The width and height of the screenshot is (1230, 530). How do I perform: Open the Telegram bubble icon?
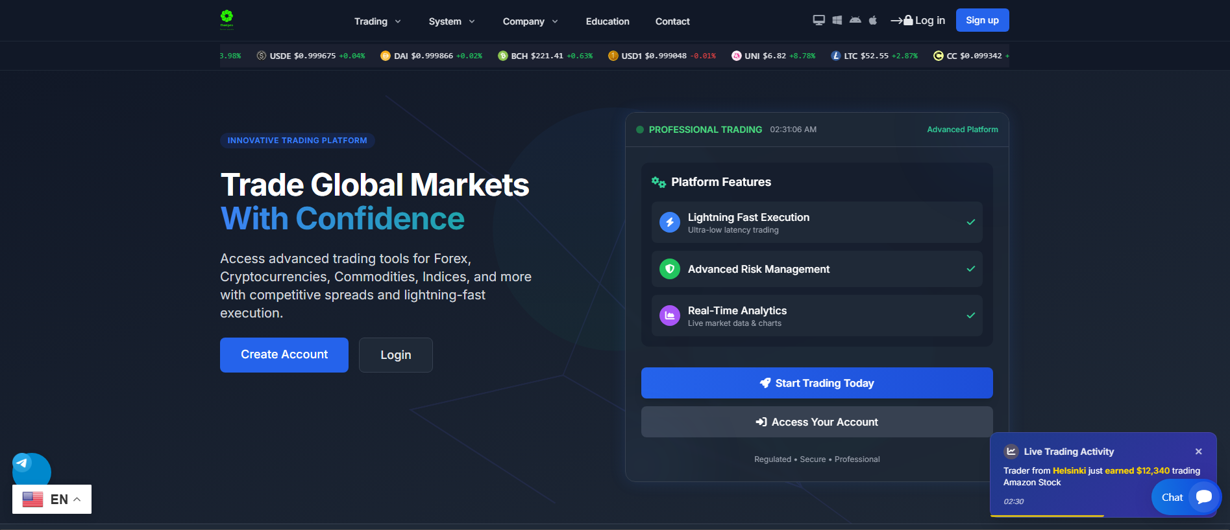tap(23, 463)
